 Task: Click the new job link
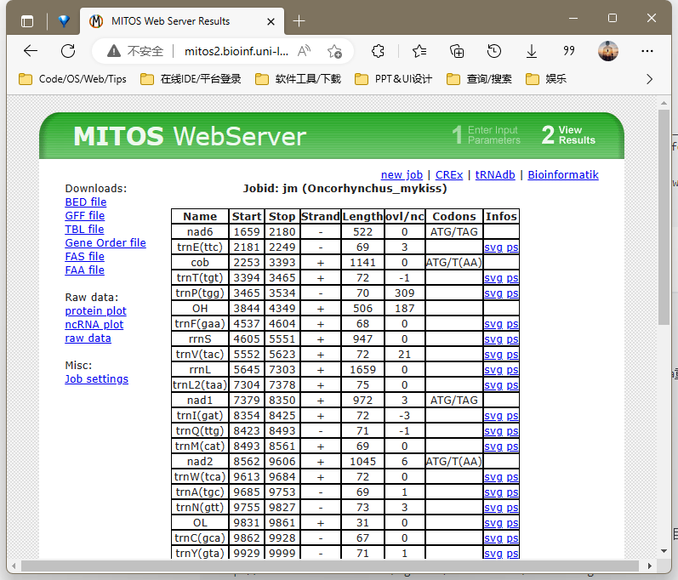402,174
